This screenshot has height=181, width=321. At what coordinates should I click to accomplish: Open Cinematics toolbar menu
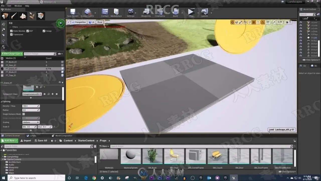(x=160, y=13)
